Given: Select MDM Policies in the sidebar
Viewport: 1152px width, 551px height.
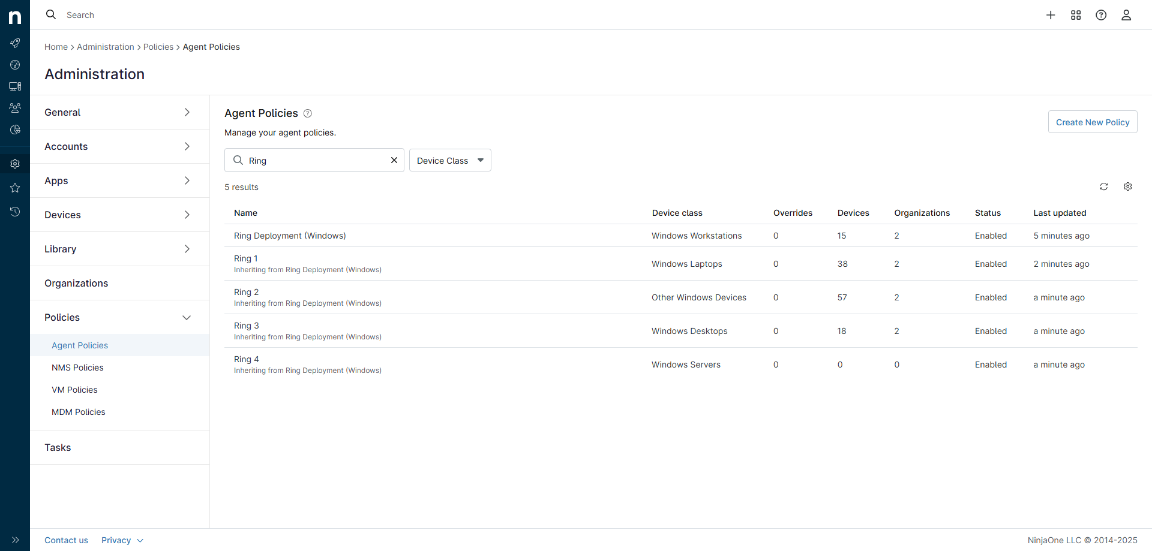Looking at the screenshot, I should tap(78, 412).
